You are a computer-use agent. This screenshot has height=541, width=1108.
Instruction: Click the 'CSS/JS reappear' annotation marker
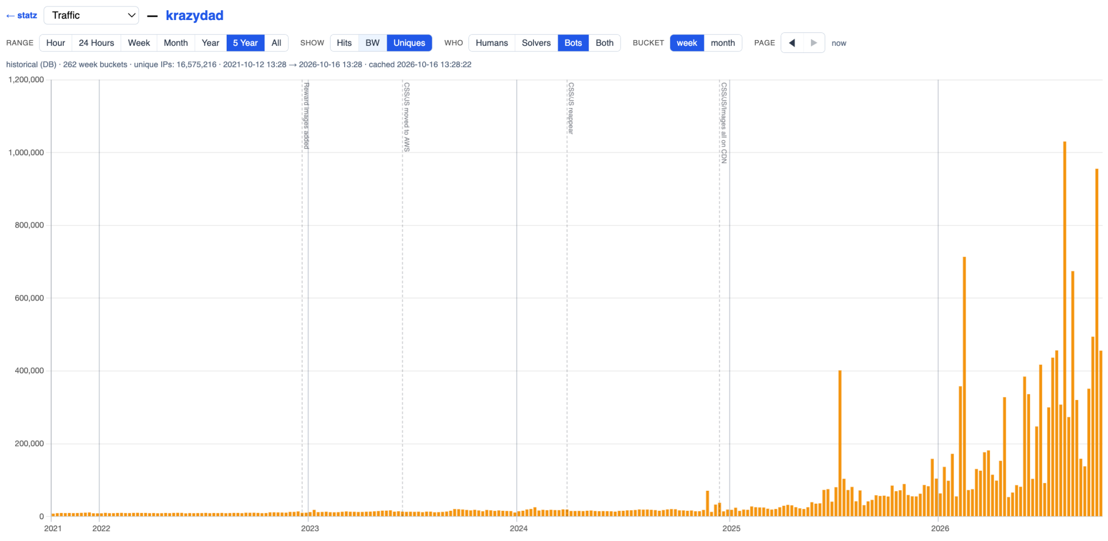tap(571, 108)
